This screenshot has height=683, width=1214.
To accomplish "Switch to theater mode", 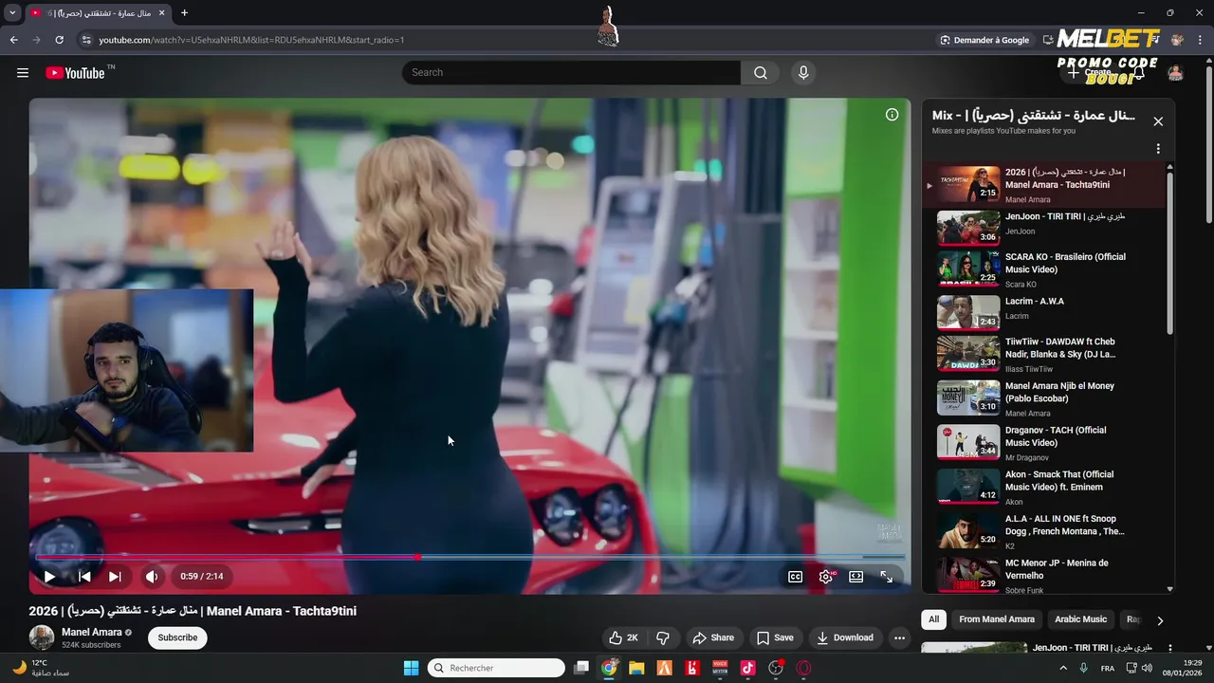I will (x=855, y=576).
